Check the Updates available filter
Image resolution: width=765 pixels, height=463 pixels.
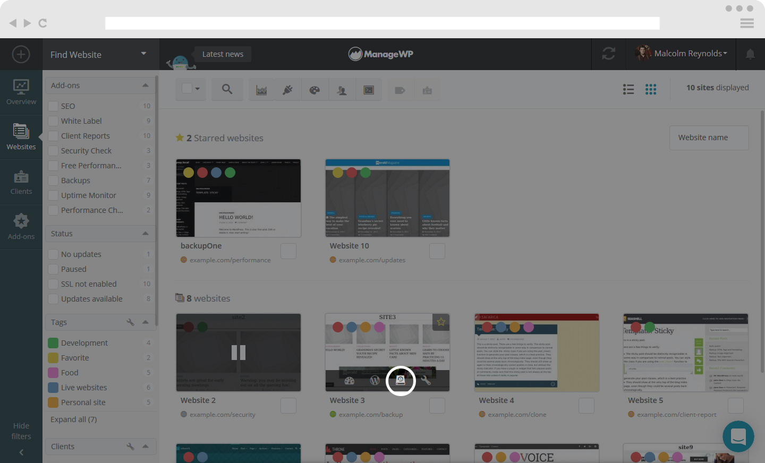point(53,299)
